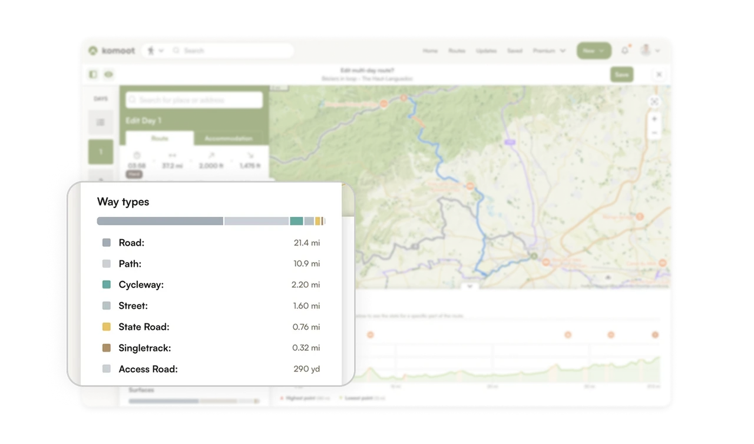Click the '0.76 mi' State Road distance
This screenshot has height=444, width=754.
tap(306, 327)
